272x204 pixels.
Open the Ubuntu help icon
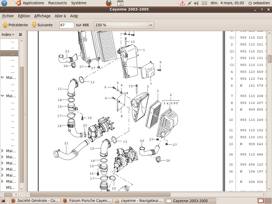tap(4, 3)
